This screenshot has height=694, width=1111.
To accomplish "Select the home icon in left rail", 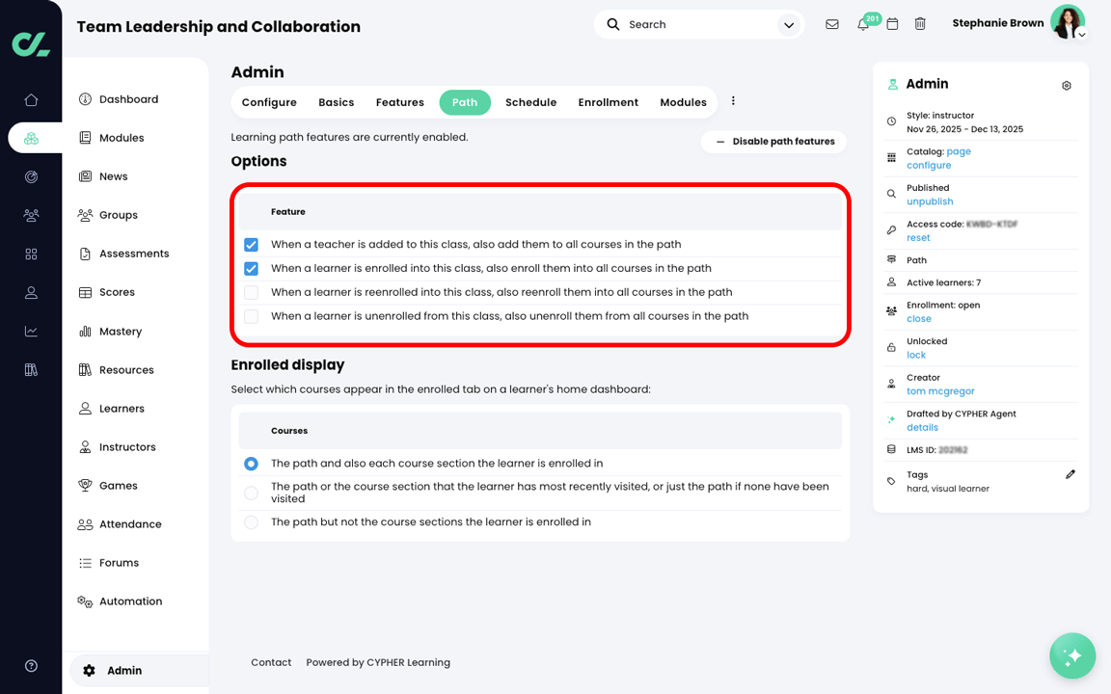I will [x=30, y=98].
